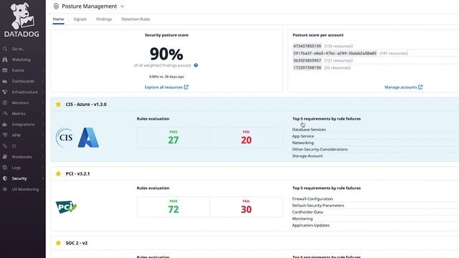Click the help icon beside weighted findings
The width and height of the screenshot is (459, 258).
[x=196, y=65]
